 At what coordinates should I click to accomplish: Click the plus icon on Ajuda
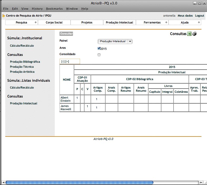[199, 22]
